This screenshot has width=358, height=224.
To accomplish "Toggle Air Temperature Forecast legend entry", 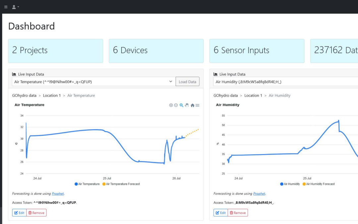I will pos(121,184).
